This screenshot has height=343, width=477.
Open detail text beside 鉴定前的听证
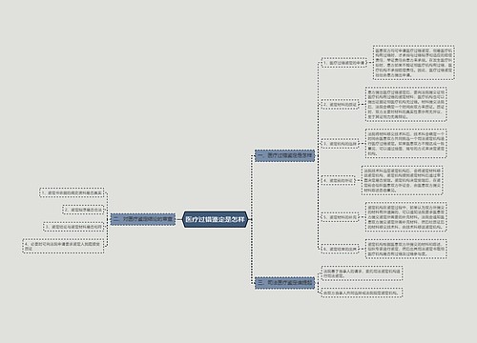tap(403, 180)
